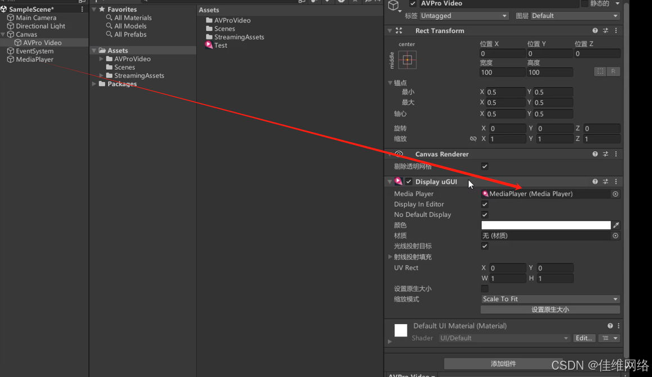Open Canvas Renderer kebab menu
The height and width of the screenshot is (377, 652).
(x=616, y=154)
